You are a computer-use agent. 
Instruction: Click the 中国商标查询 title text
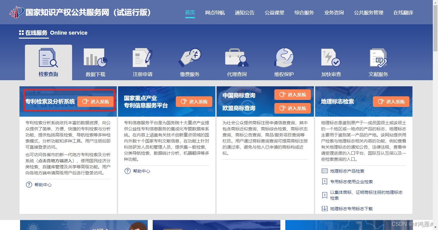239,95
